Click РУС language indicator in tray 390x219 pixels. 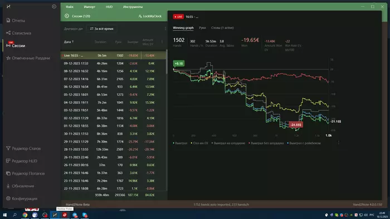coord(372,215)
